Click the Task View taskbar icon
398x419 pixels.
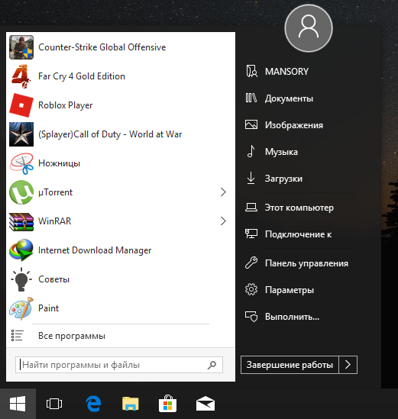click(x=54, y=404)
